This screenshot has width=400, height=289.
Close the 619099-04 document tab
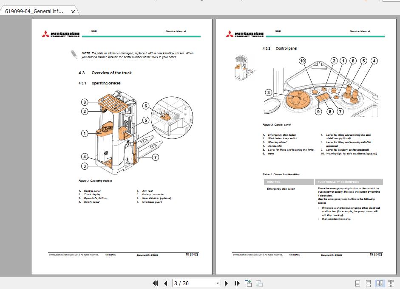coord(72,11)
